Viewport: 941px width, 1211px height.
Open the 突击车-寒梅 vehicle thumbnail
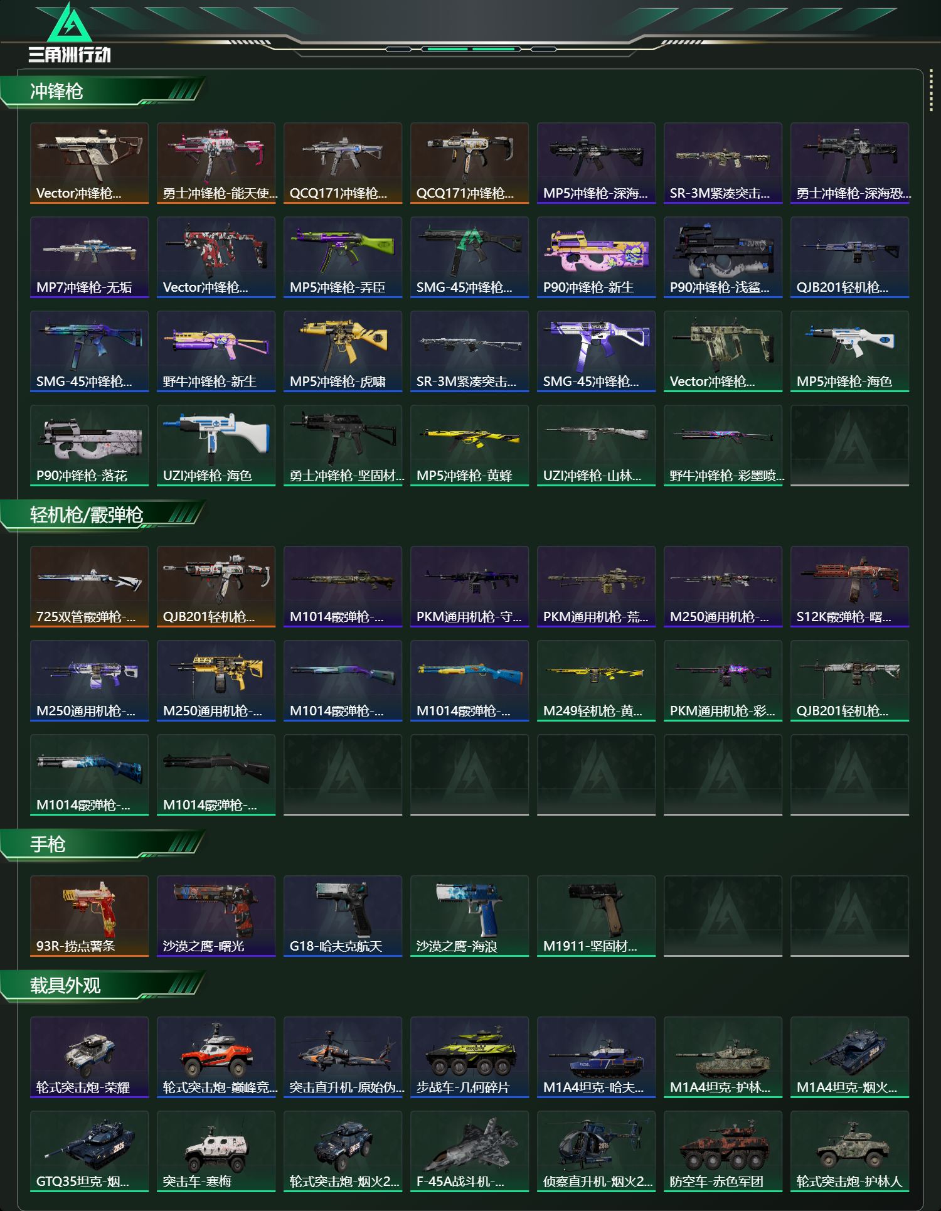(216, 1151)
